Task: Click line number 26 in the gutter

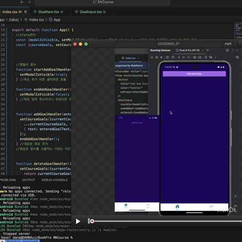Action: tap(3, 64)
